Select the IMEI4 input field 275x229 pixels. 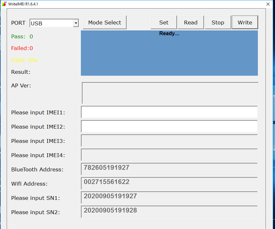click(x=169, y=155)
